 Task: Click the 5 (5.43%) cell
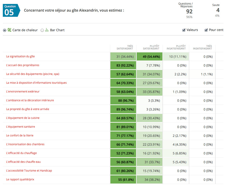coord(176,162)
